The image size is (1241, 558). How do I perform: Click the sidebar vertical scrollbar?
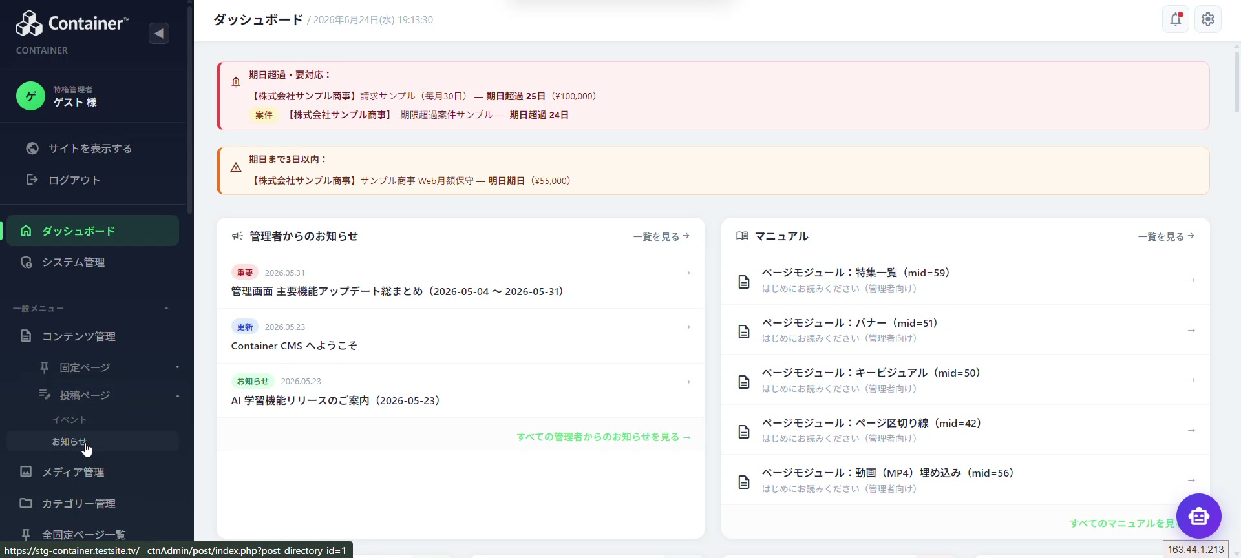click(189, 110)
